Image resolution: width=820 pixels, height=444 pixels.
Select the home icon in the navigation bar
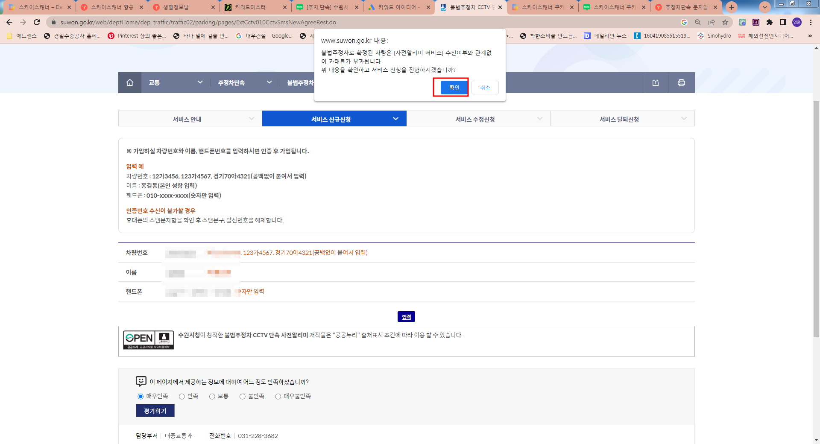129,82
